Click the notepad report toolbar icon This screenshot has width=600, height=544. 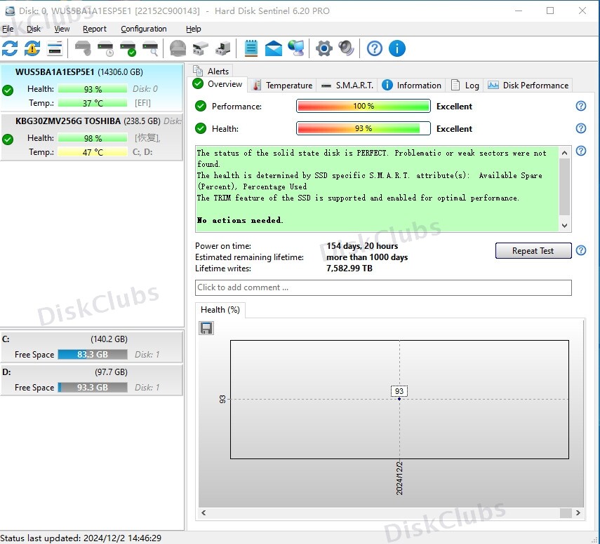pyautogui.click(x=250, y=48)
